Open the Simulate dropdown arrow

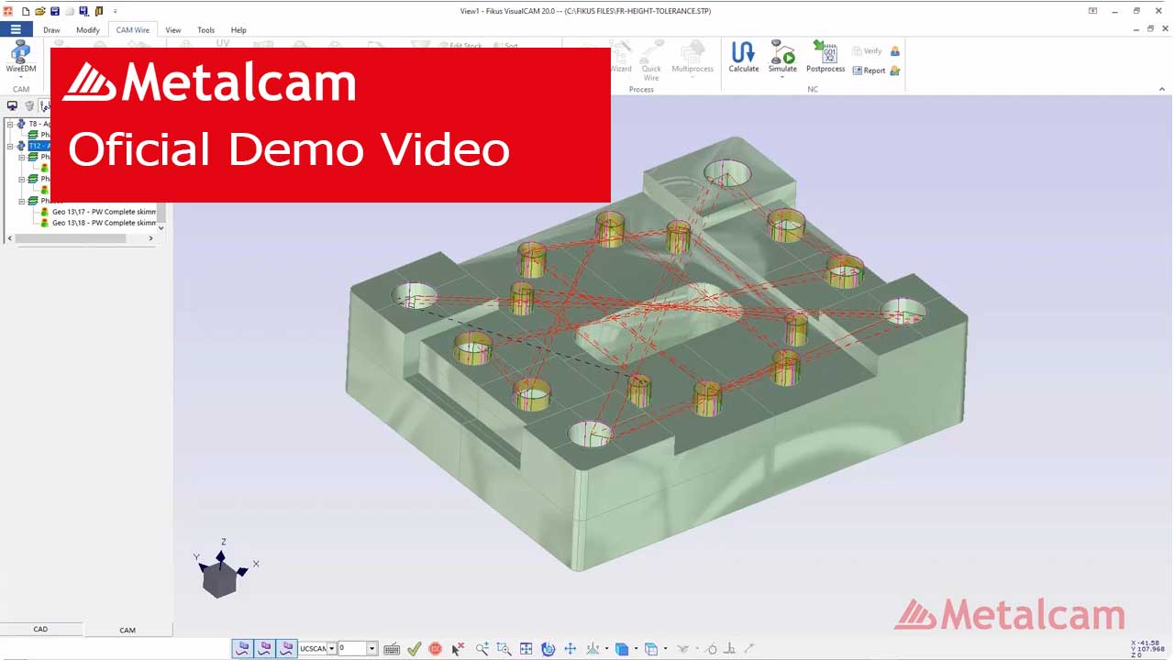(x=782, y=77)
